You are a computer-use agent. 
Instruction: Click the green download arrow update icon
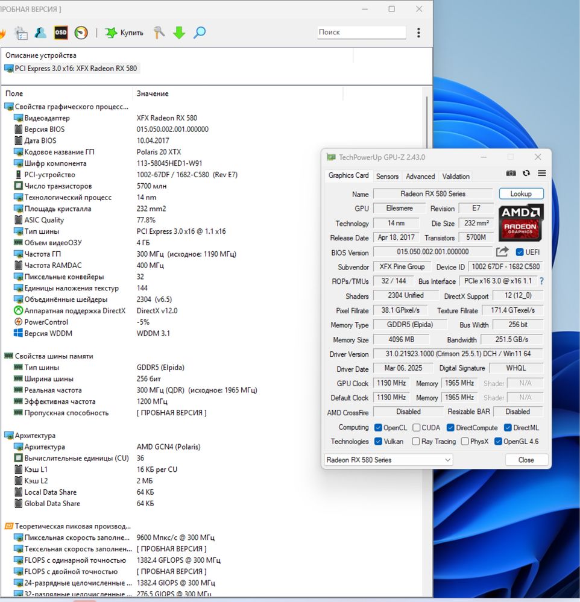point(179,33)
